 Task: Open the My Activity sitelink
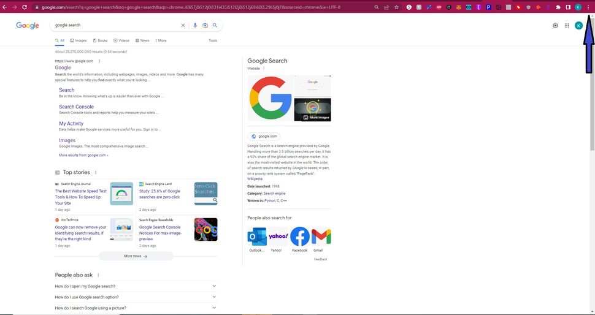71,124
